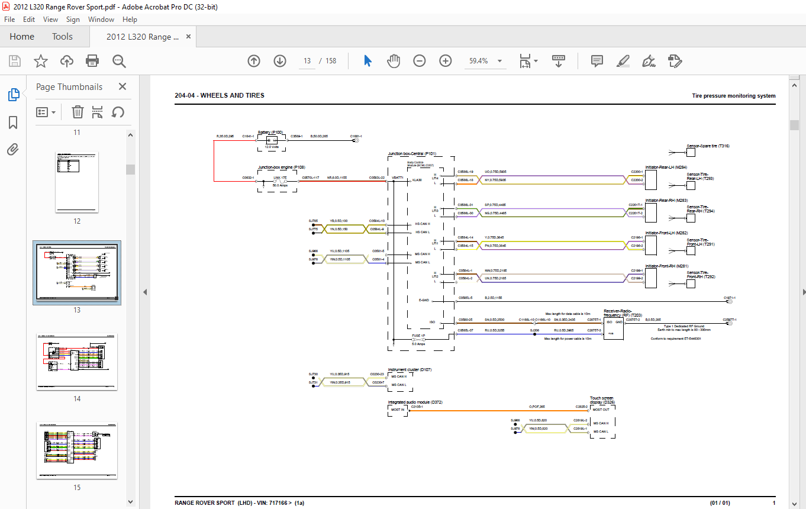Select page 15 thumbnail
This screenshot has height=509, width=806.
click(77, 450)
